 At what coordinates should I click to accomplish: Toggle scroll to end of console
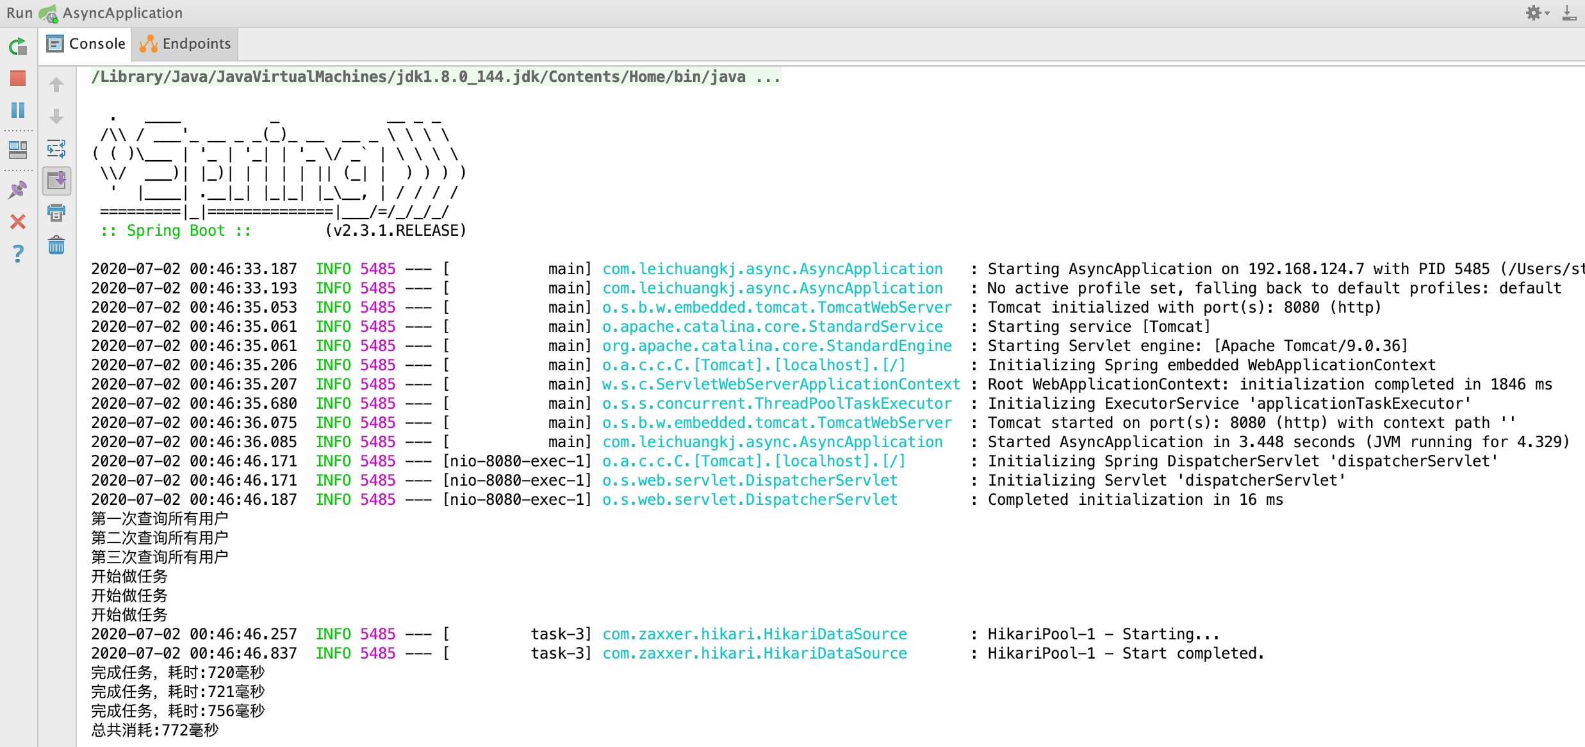(56, 181)
